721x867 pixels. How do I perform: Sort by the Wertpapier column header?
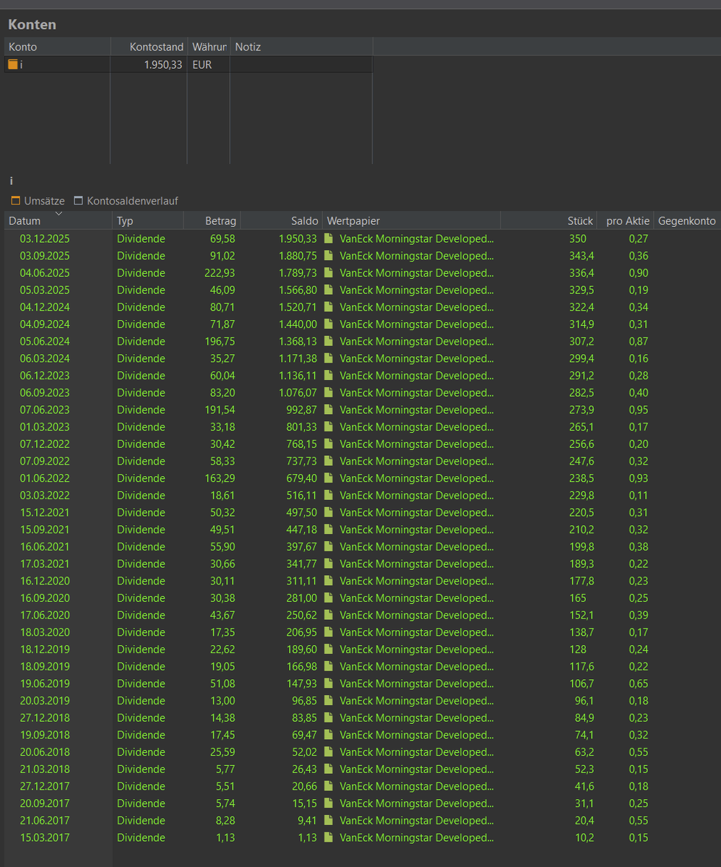click(x=411, y=220)
